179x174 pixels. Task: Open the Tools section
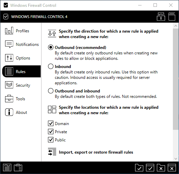pos(21,99)
